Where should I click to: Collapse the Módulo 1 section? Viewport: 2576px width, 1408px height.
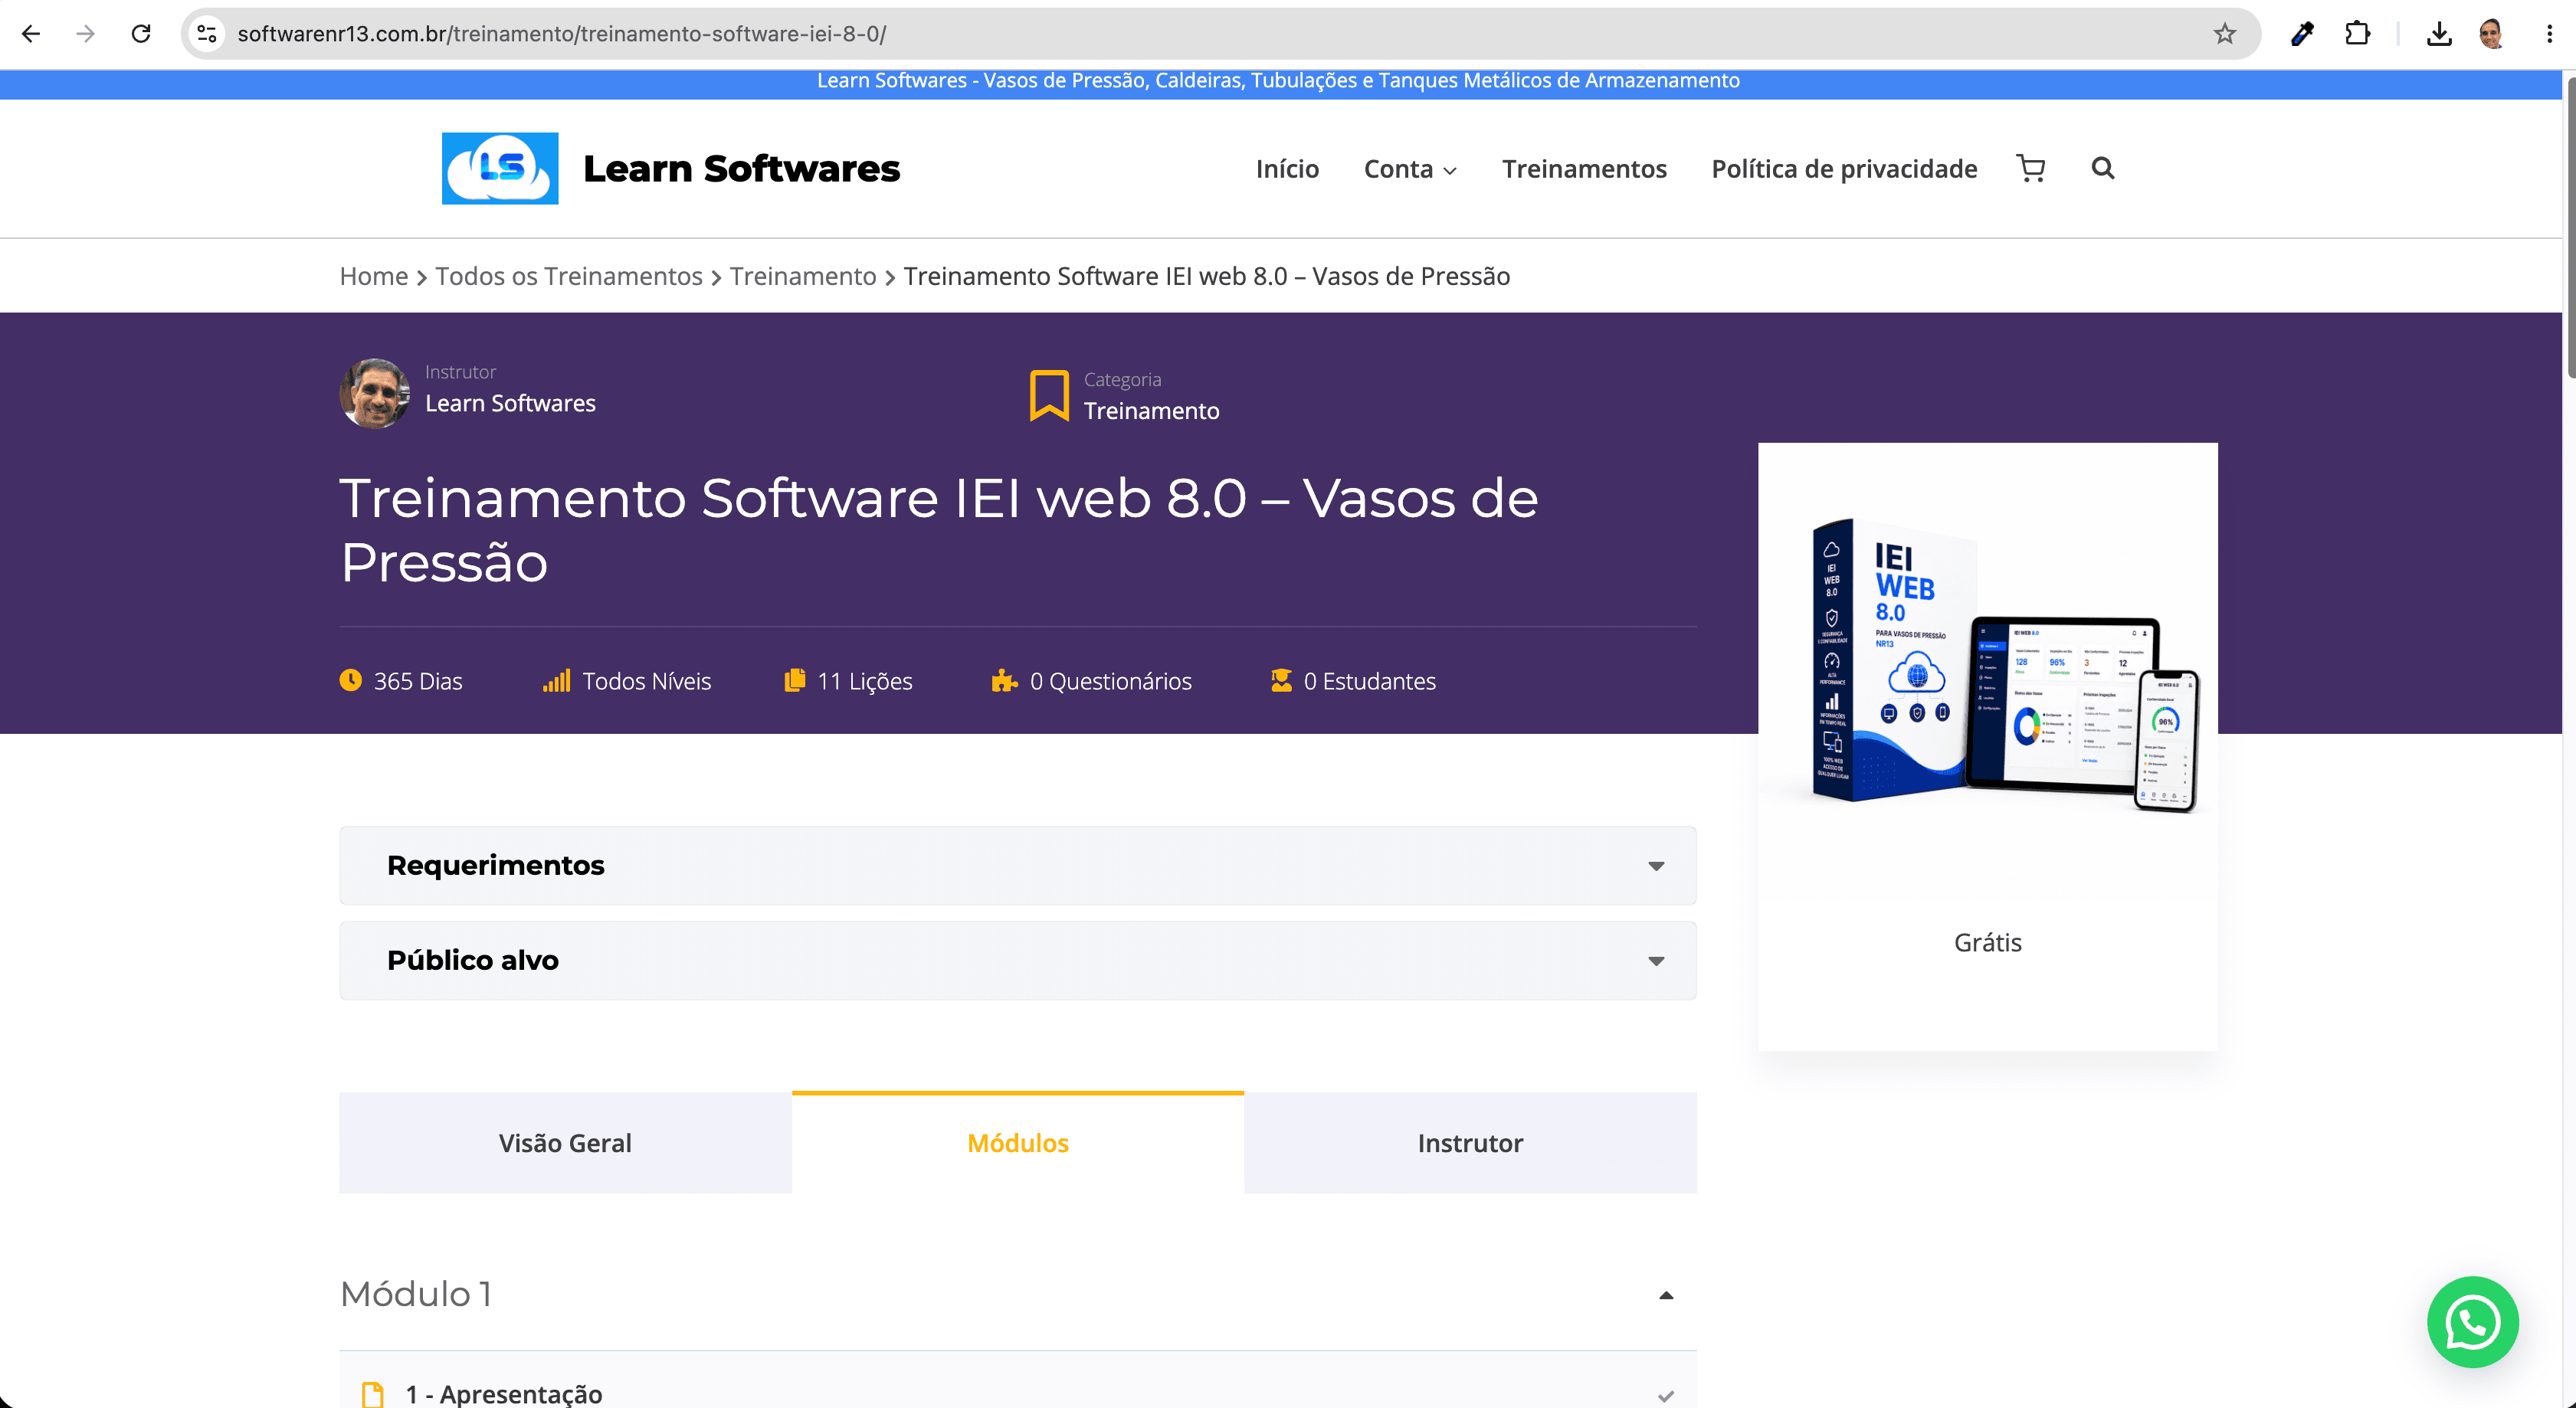[x=1665, y=1295]
